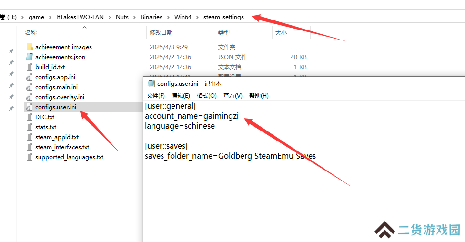Image resolution: width=465 pixels, height=242 pixels.
Task: Expand the chevron after Nuts in breadcrumb
Action: (134, 17)
